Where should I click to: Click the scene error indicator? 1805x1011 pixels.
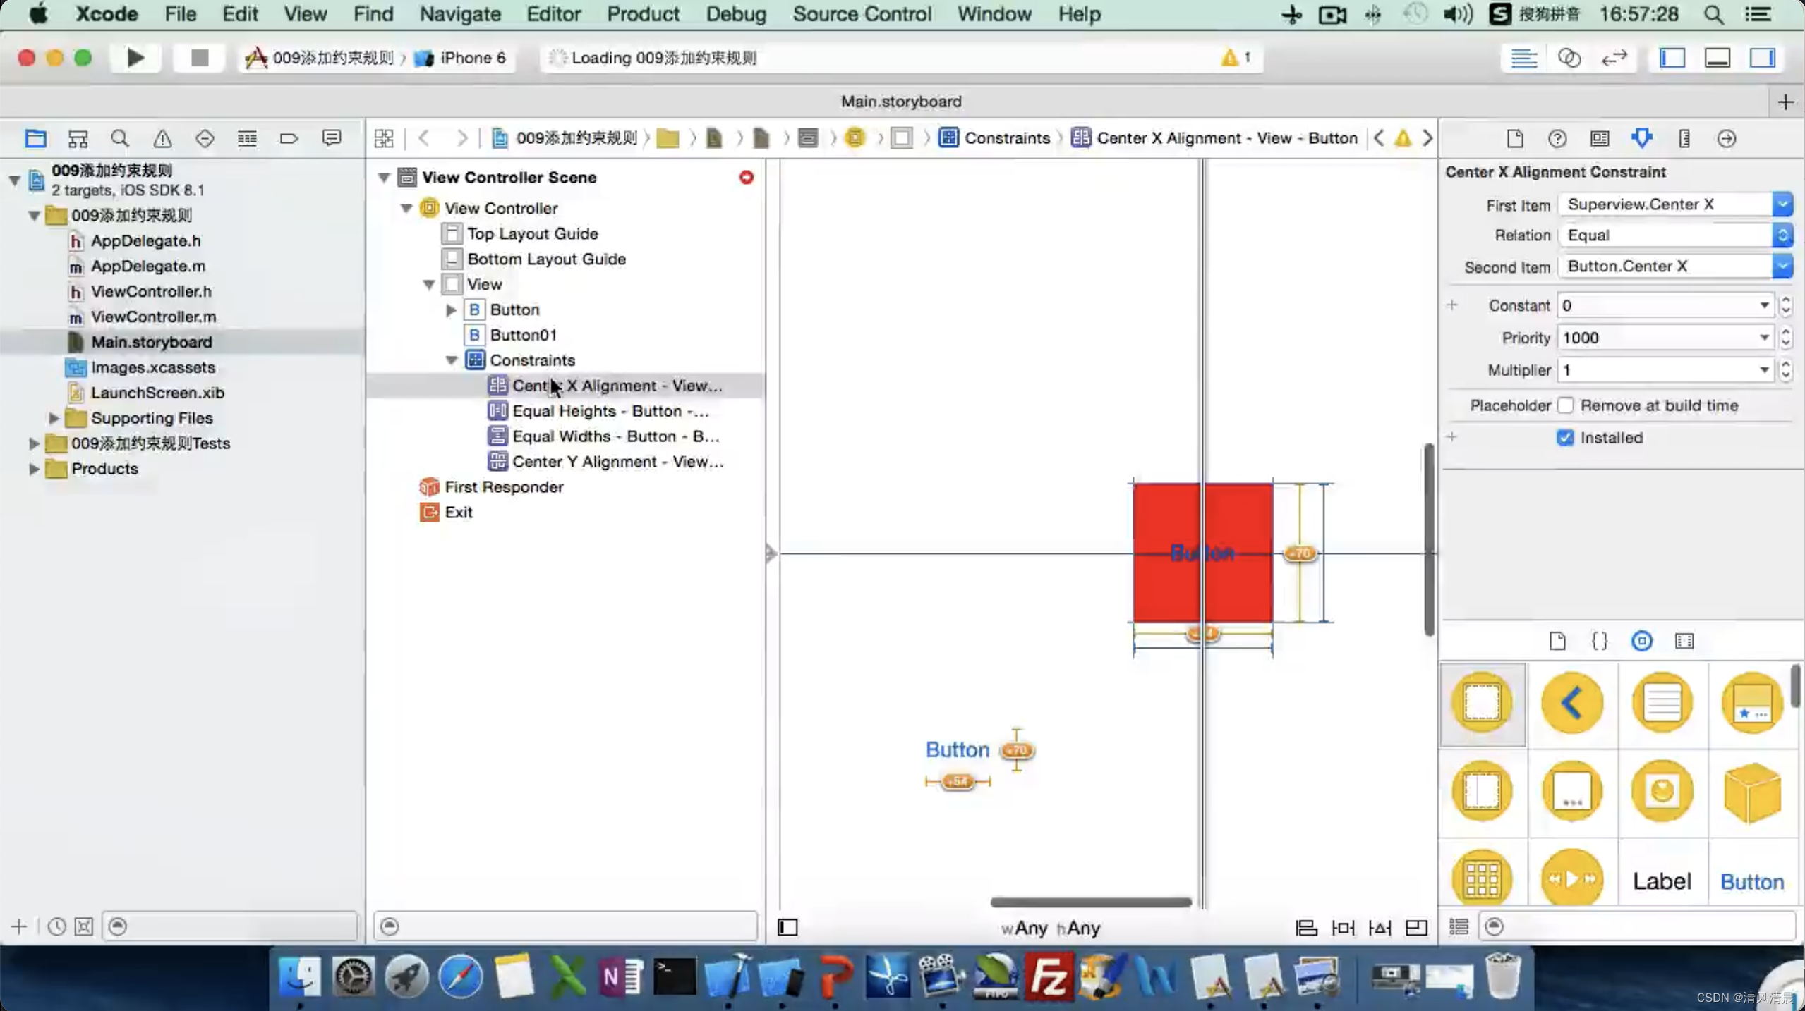[746, 177]
